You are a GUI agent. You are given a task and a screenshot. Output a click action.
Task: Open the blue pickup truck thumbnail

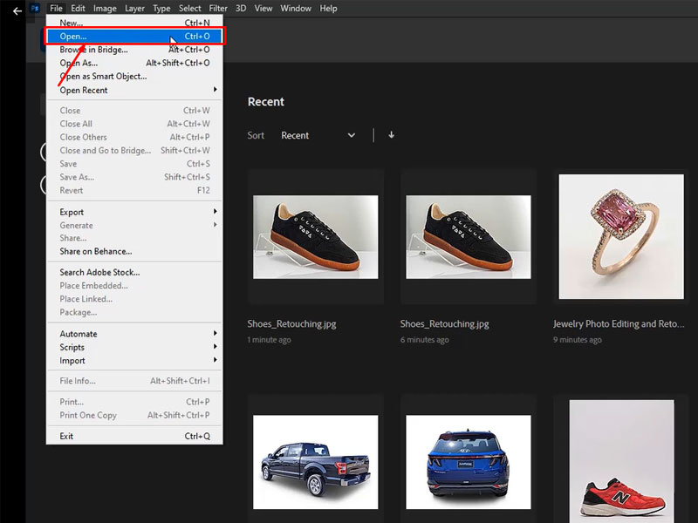click(315, 462)
